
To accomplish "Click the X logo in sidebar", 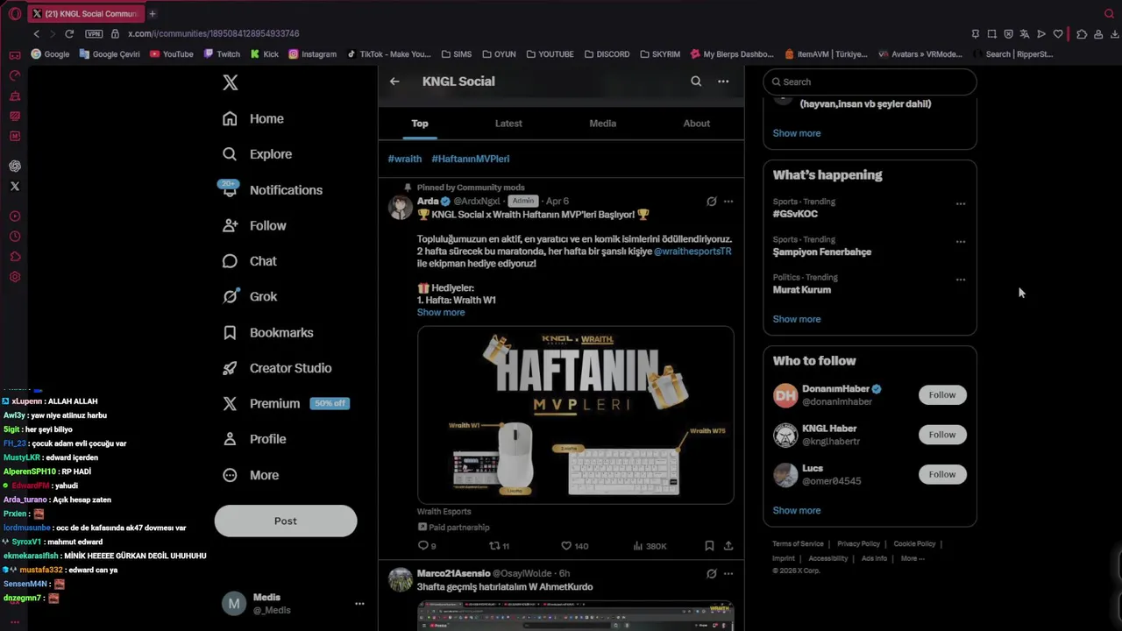I will click(230, 82).
